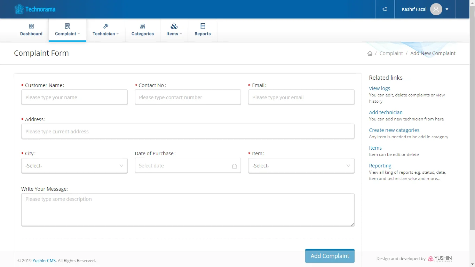Open the Add technician link
The height and width of the screenshot is (267, 475).
click(x=386, y=112)
